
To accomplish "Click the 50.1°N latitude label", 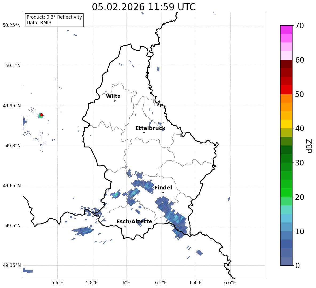I will (13, 66).
